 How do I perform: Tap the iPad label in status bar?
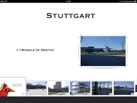tap(2, 1)
